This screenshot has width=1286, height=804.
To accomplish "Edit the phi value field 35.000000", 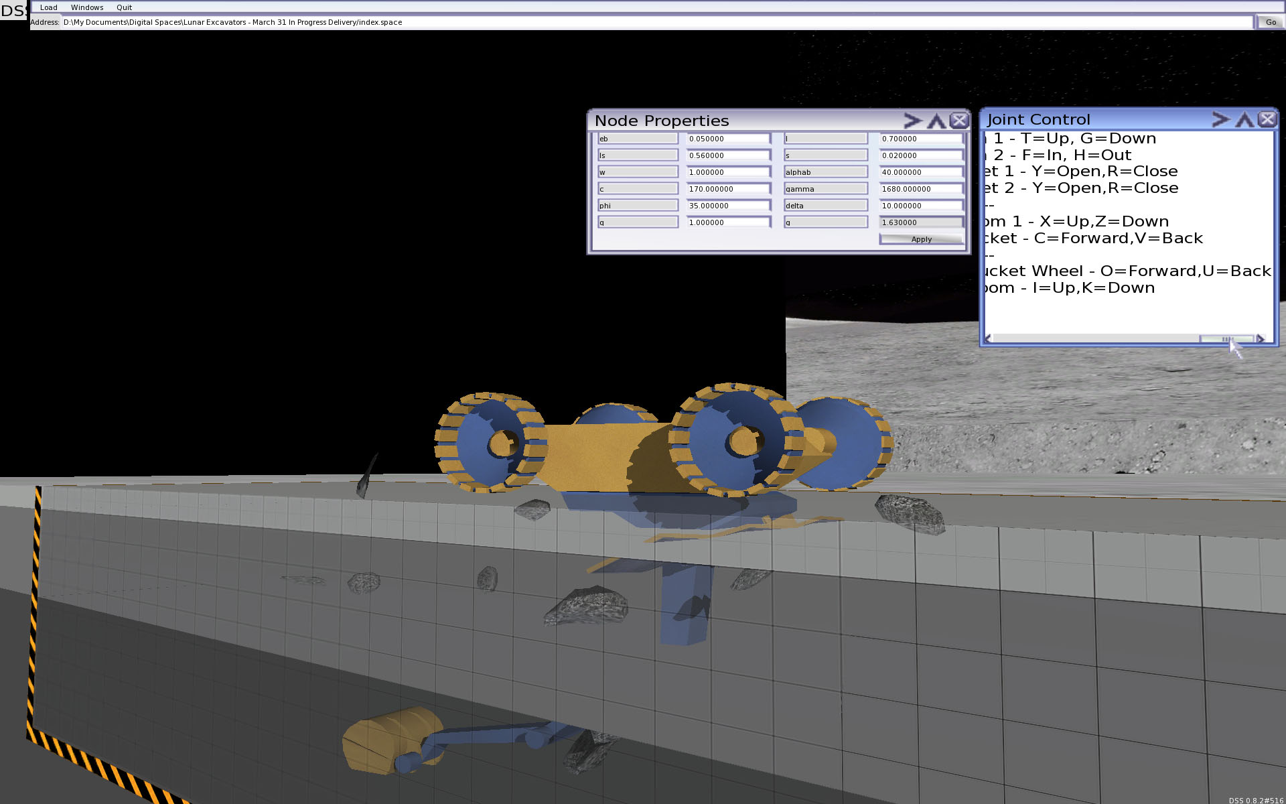I will [x=728, y=206].
